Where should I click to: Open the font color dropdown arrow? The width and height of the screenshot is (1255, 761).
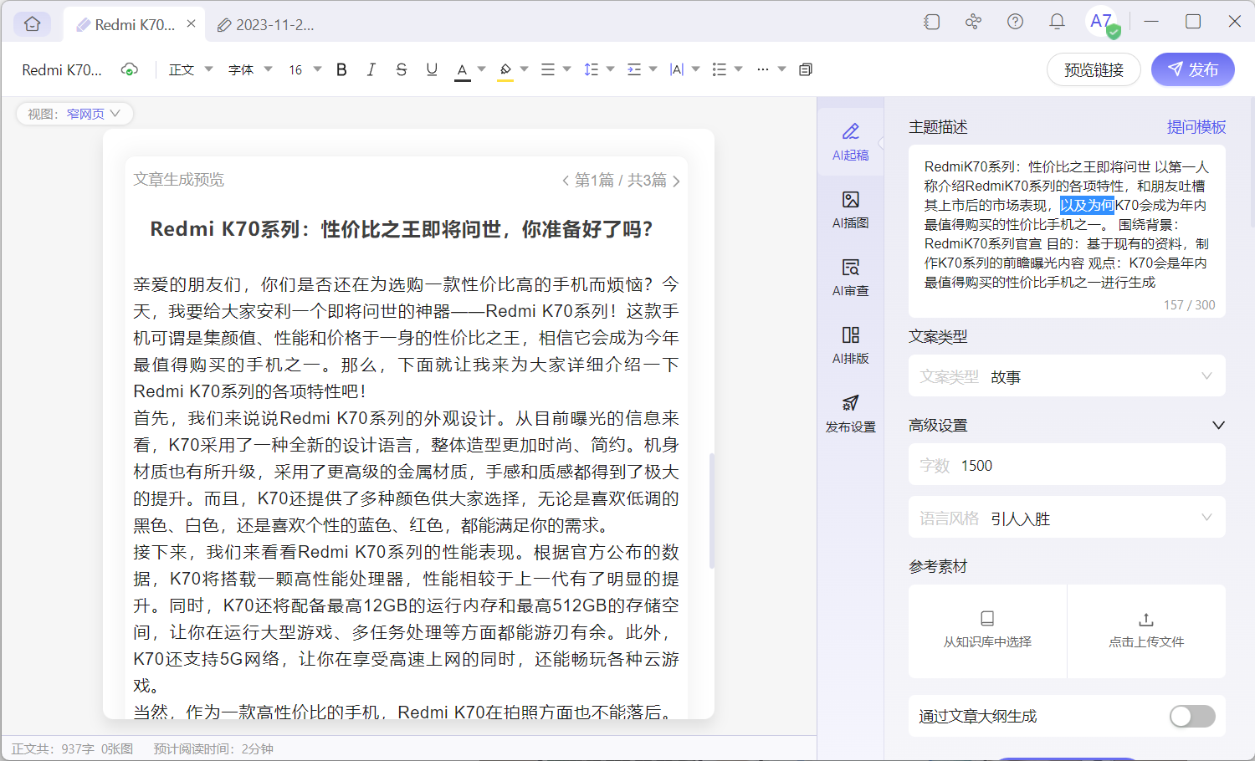coord(481,69)
